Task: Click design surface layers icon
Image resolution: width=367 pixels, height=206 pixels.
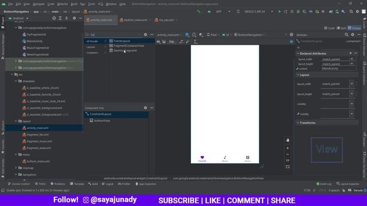Action: point(187,35)
